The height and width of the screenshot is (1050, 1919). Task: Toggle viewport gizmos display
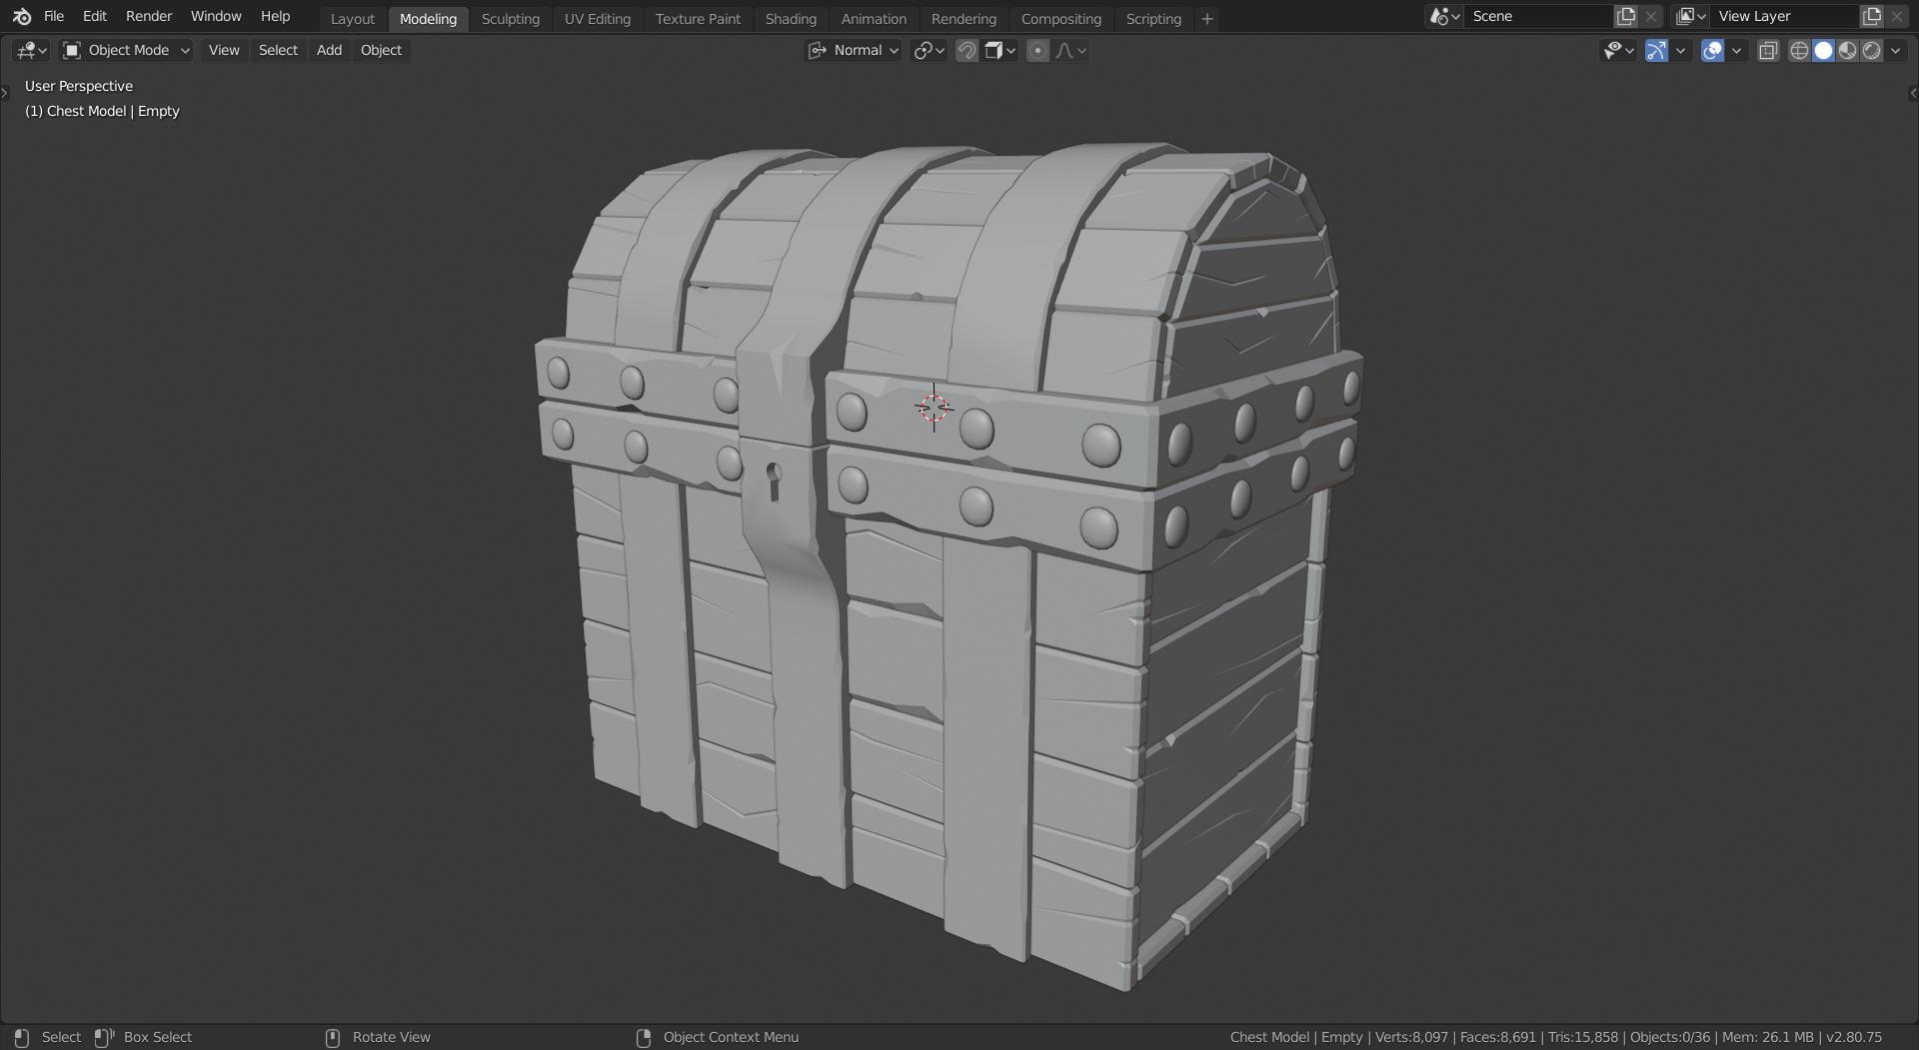point(1656,50)
